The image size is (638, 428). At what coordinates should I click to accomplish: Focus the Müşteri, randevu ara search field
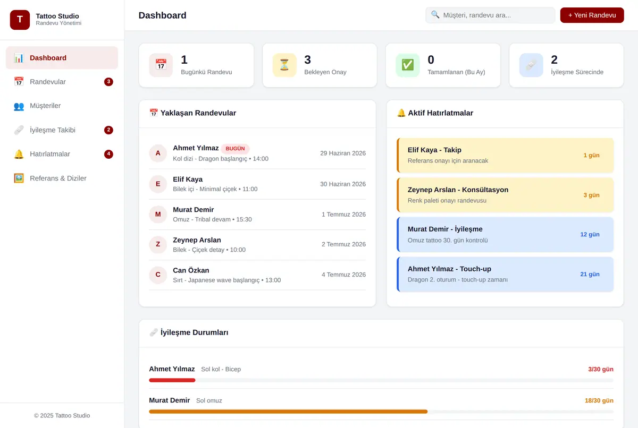click(490, 15)
